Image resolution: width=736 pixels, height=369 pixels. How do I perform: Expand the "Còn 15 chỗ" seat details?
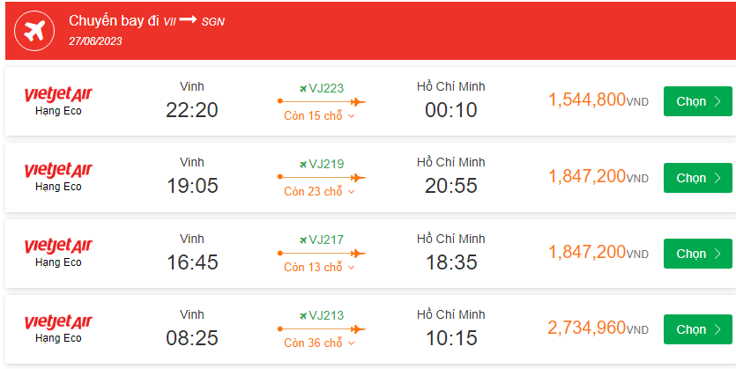point(319,115)
